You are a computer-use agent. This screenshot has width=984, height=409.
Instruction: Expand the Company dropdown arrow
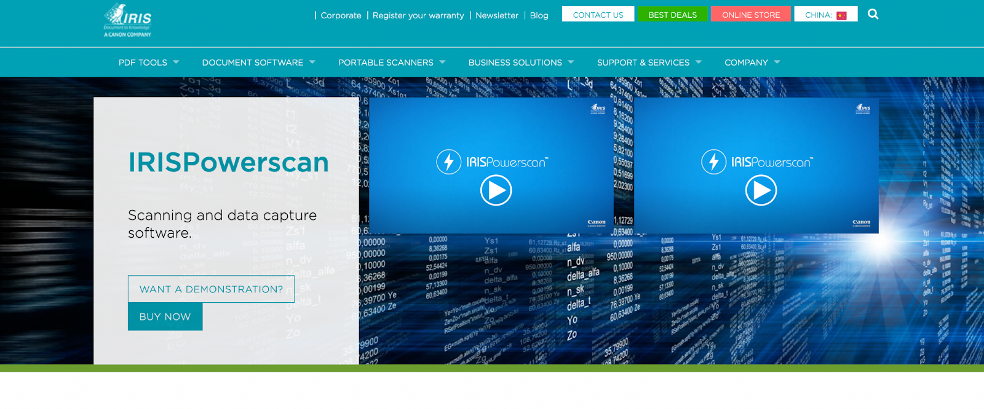(777, 62)
